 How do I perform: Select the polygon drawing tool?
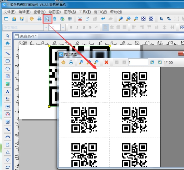click(8, 144)
